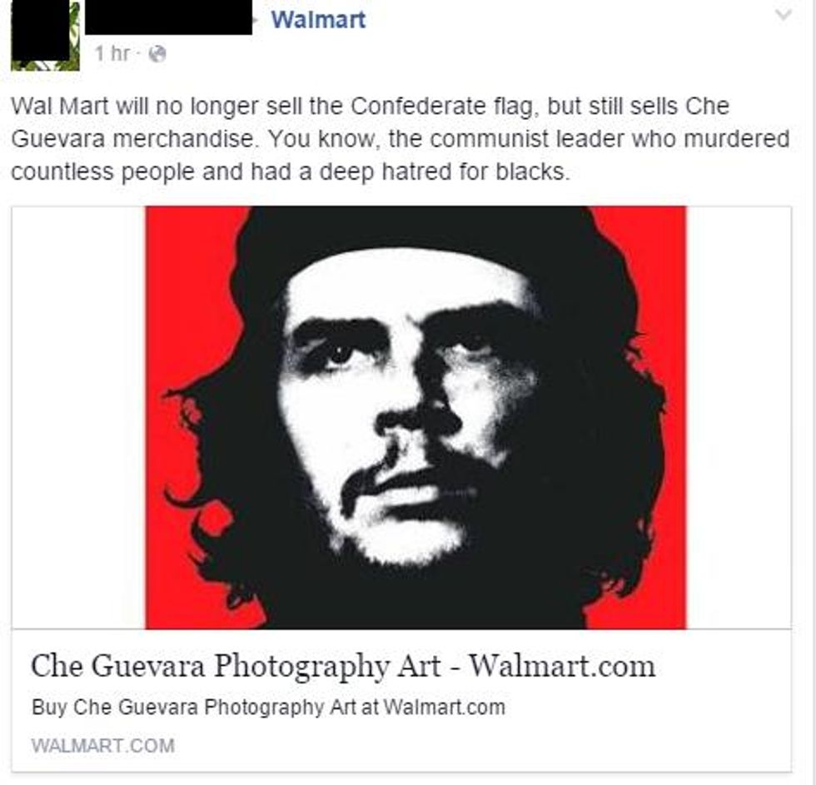The image size is (816, 785).
Task: Open the '1 hr' post timestamp
Action: click(112, 53)
